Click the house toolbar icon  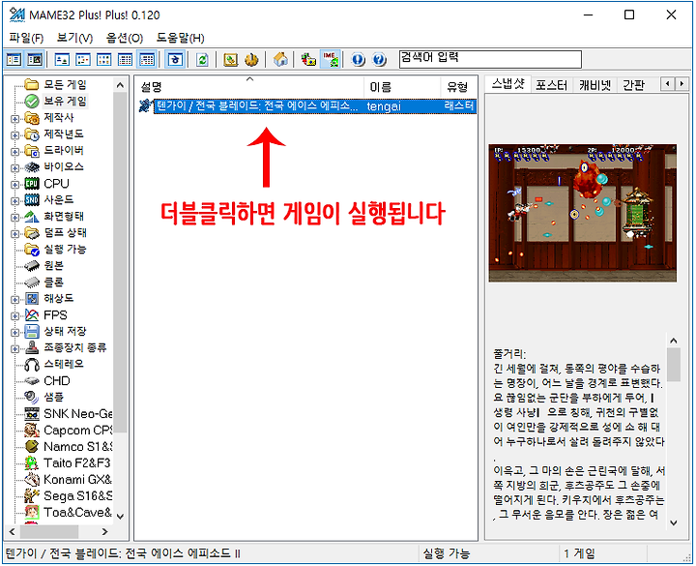280,60
